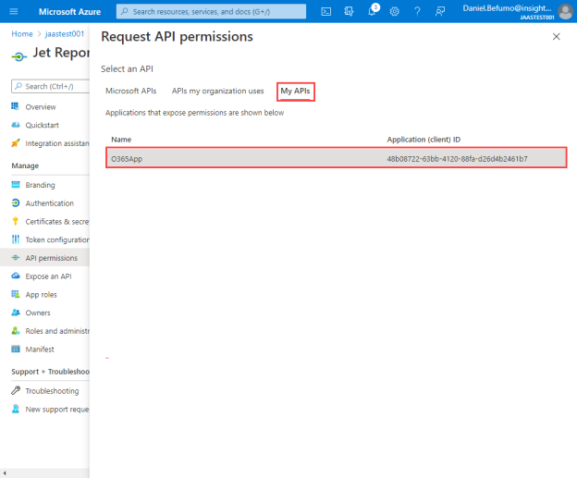This screenshot has height=478, width=577.
Task: Open the hamburger portal menu
Action: 14,11
